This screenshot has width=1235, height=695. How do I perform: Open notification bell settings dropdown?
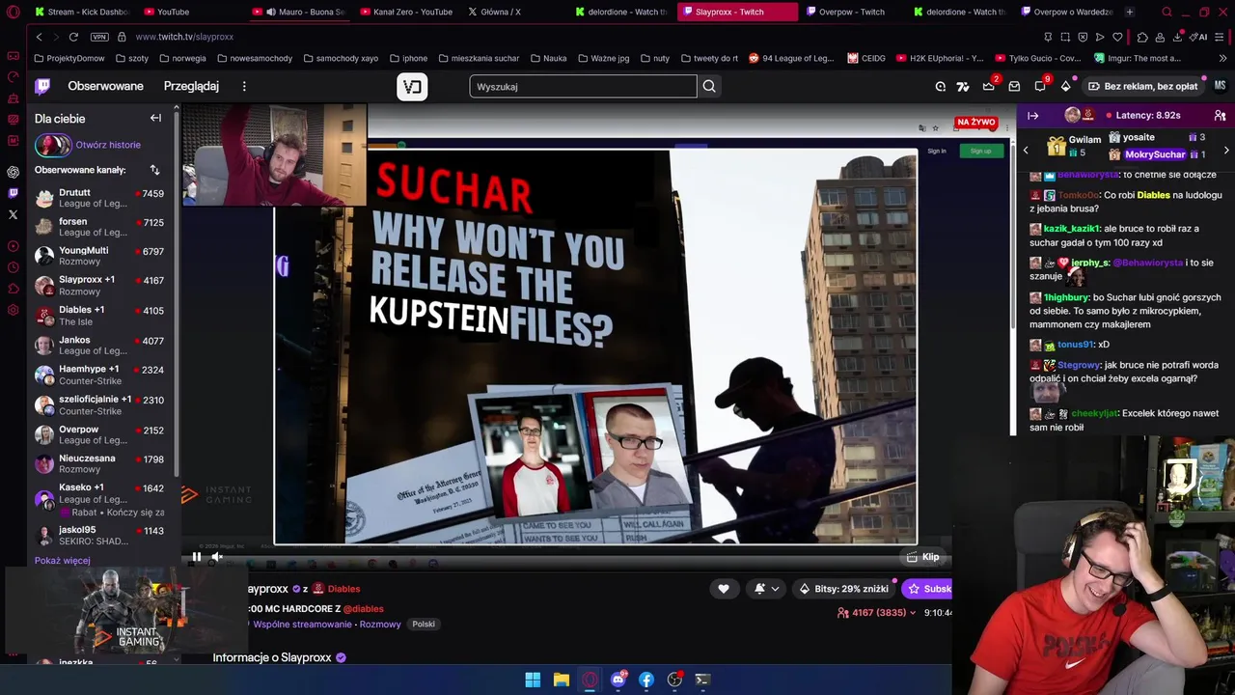[766, 589]
